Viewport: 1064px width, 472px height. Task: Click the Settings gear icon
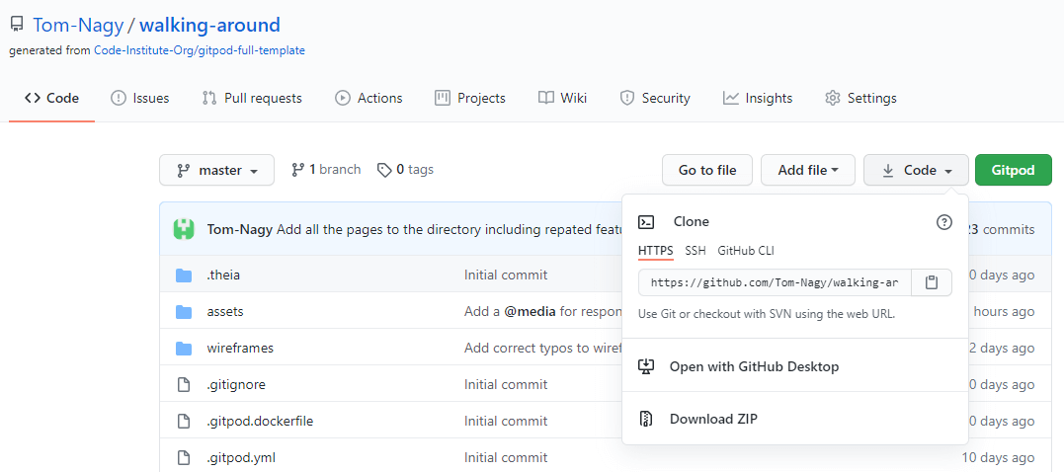[833, 99]
